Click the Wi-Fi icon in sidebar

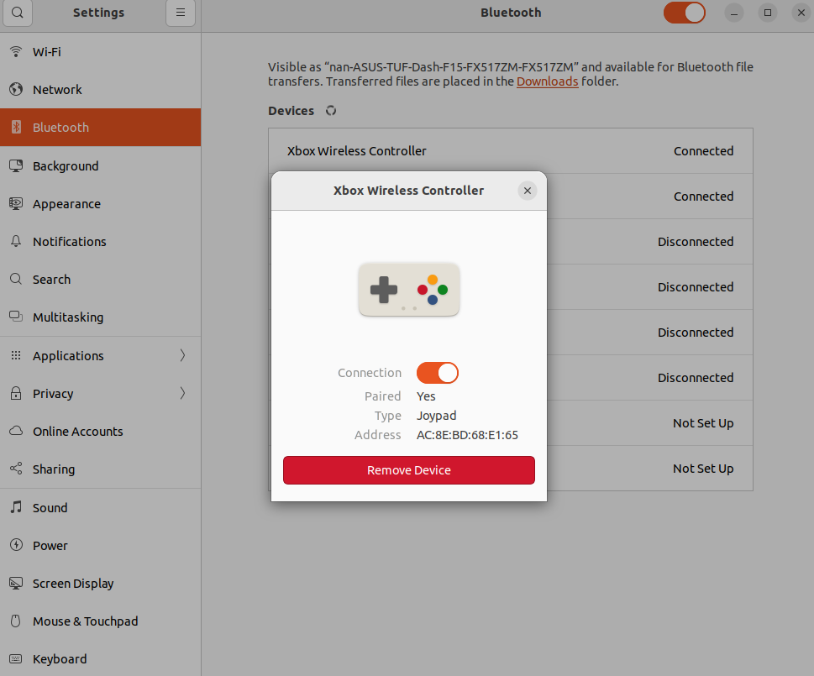pos(16,51)
